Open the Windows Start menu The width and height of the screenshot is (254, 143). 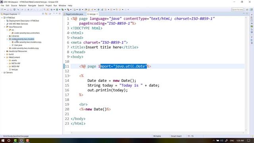3,141
